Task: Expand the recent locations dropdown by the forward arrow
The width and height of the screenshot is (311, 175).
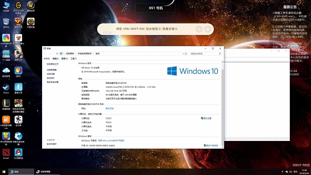Action: point(54,54)
